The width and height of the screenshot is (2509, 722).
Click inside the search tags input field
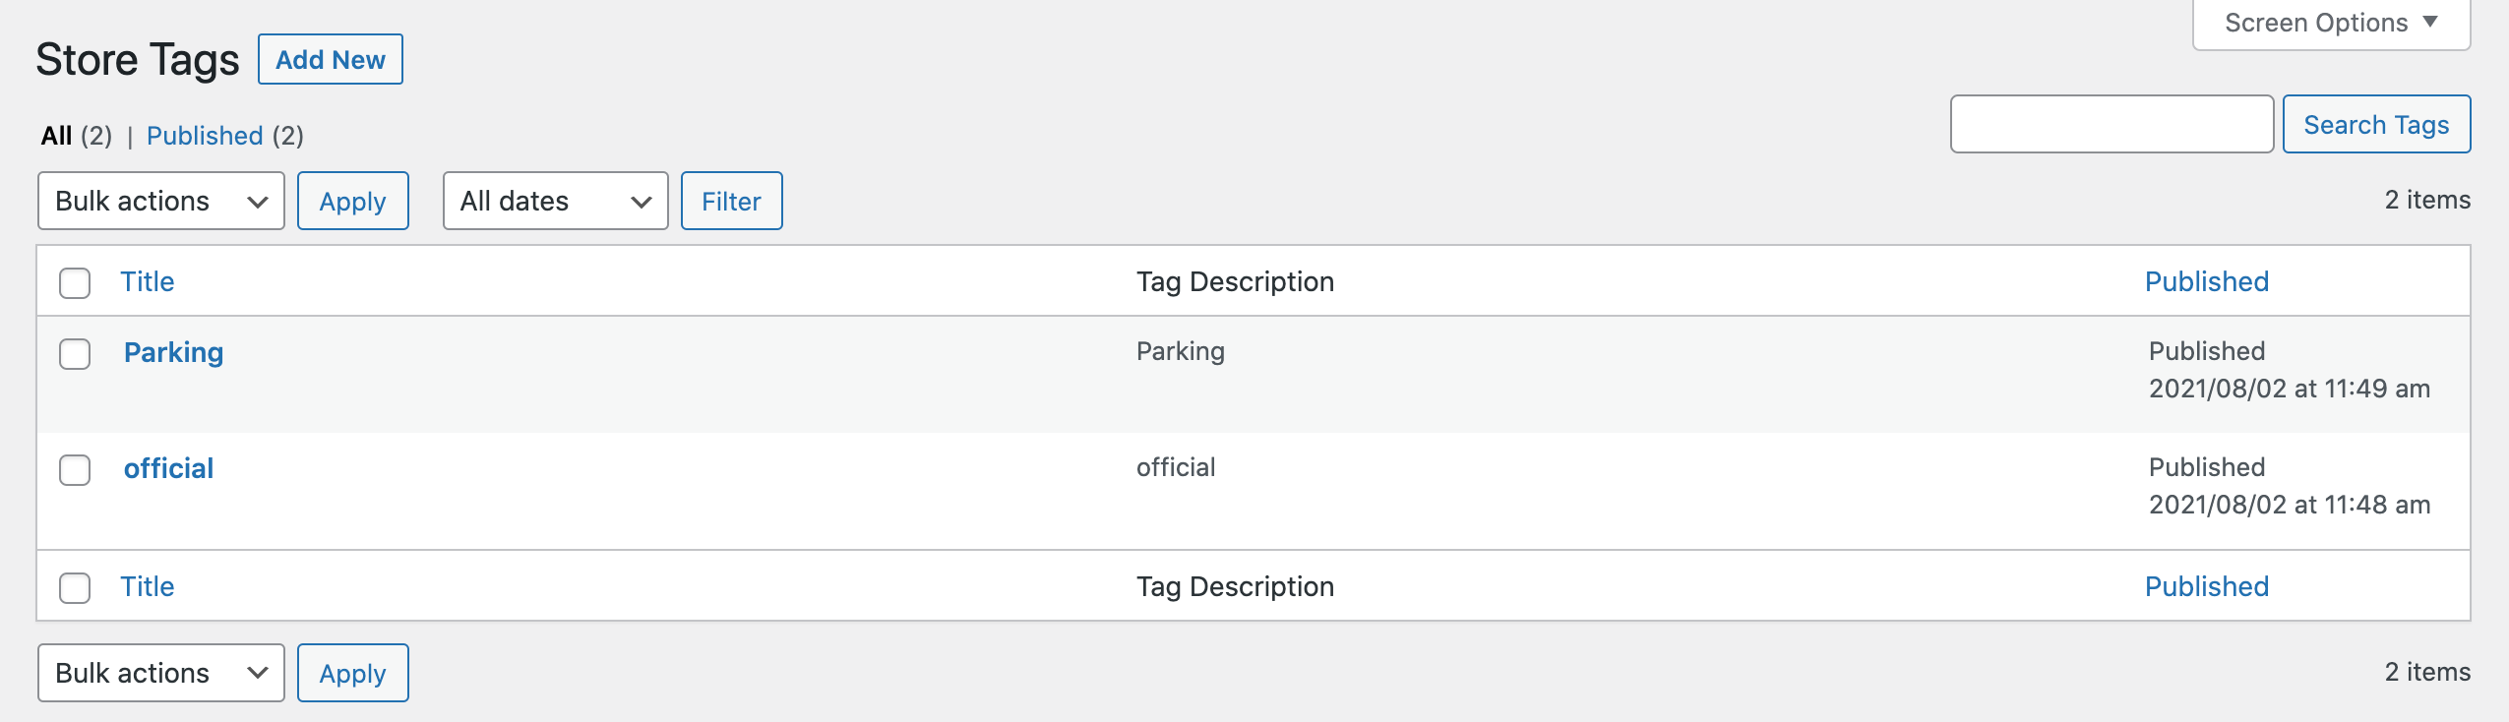[x=2111, y=124]
